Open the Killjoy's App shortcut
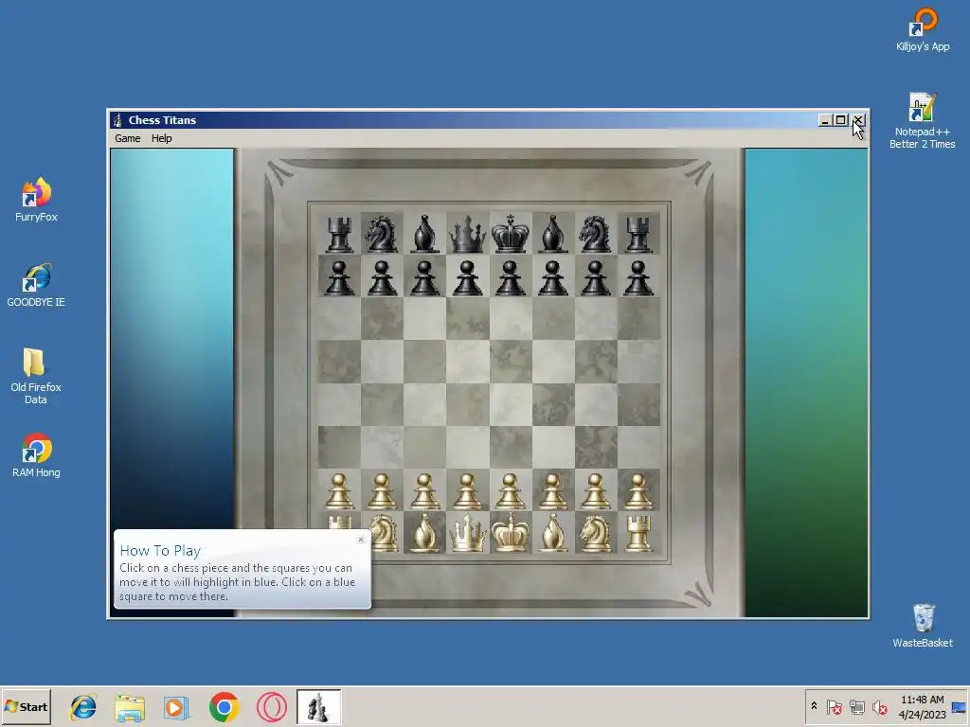The image size is (970, 727). click(x=923, y=29)
